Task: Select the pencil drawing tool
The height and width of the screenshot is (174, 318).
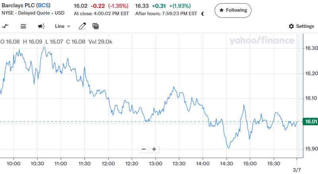Action: pyautogui.click(x=82, y=26)
